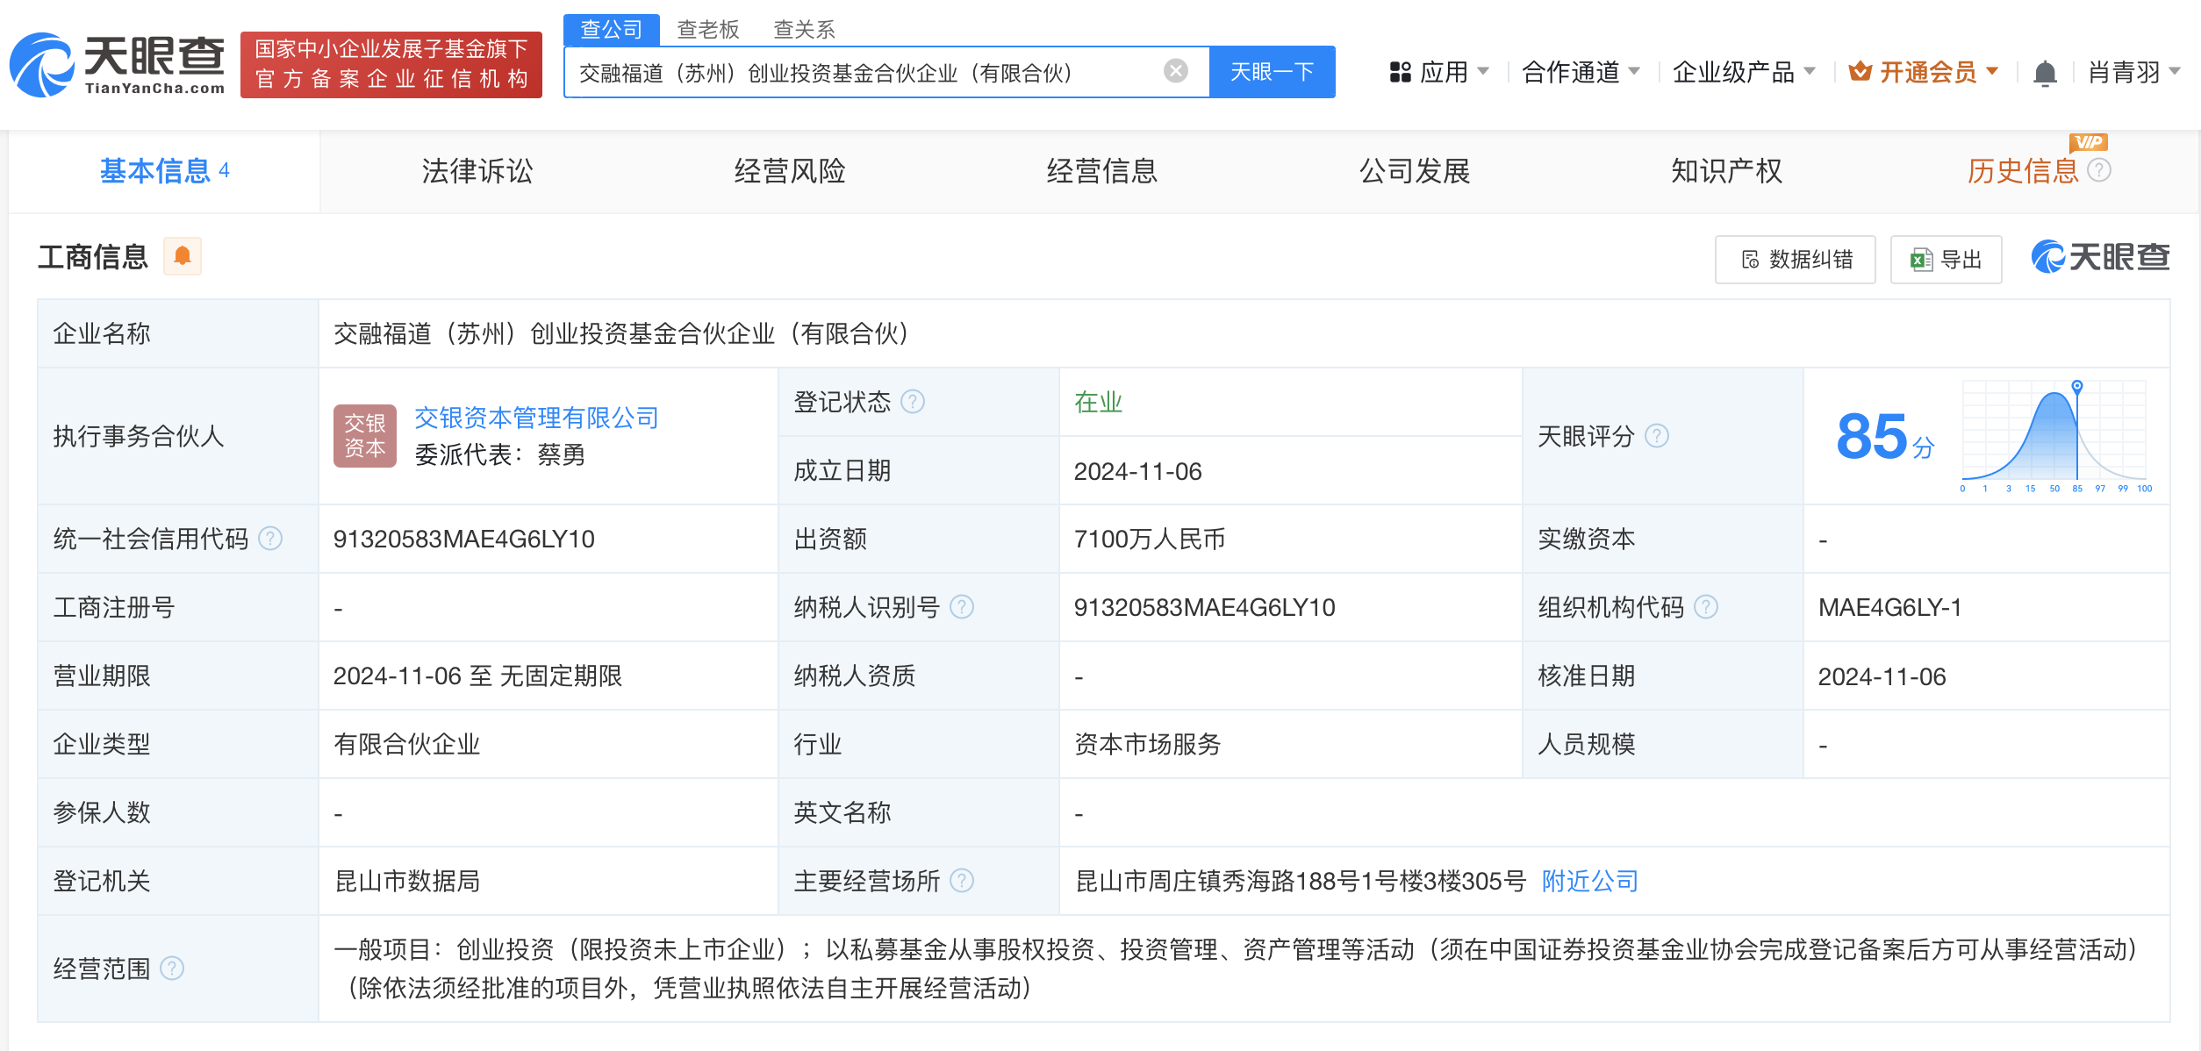Click the 附近公司 link
Image resolution: width=2201 pixels, height=1051 pixels.
pos(1589,881)
